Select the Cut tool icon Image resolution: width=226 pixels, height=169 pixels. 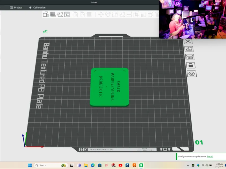coord(129,14)
